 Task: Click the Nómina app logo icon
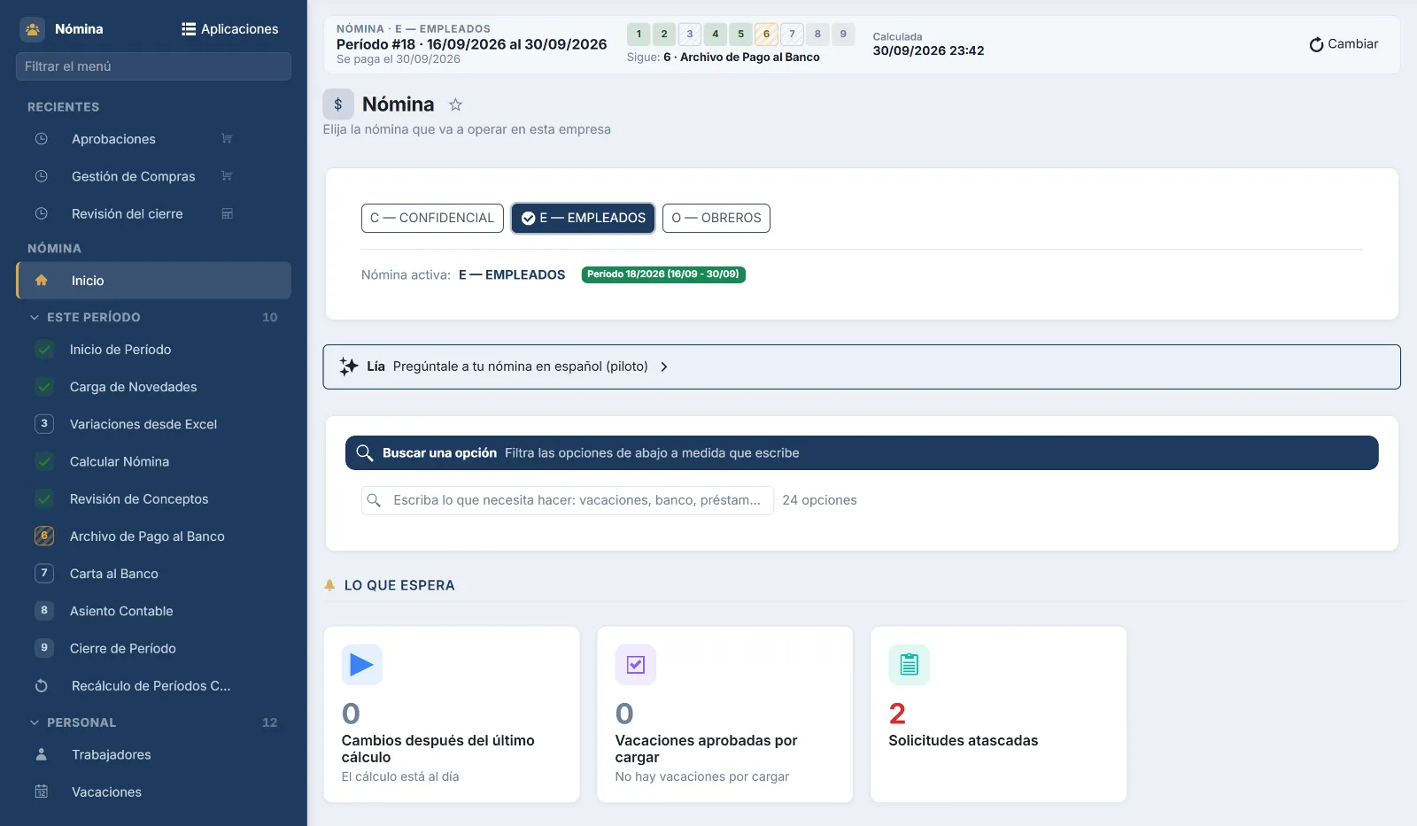pos(33,29)
